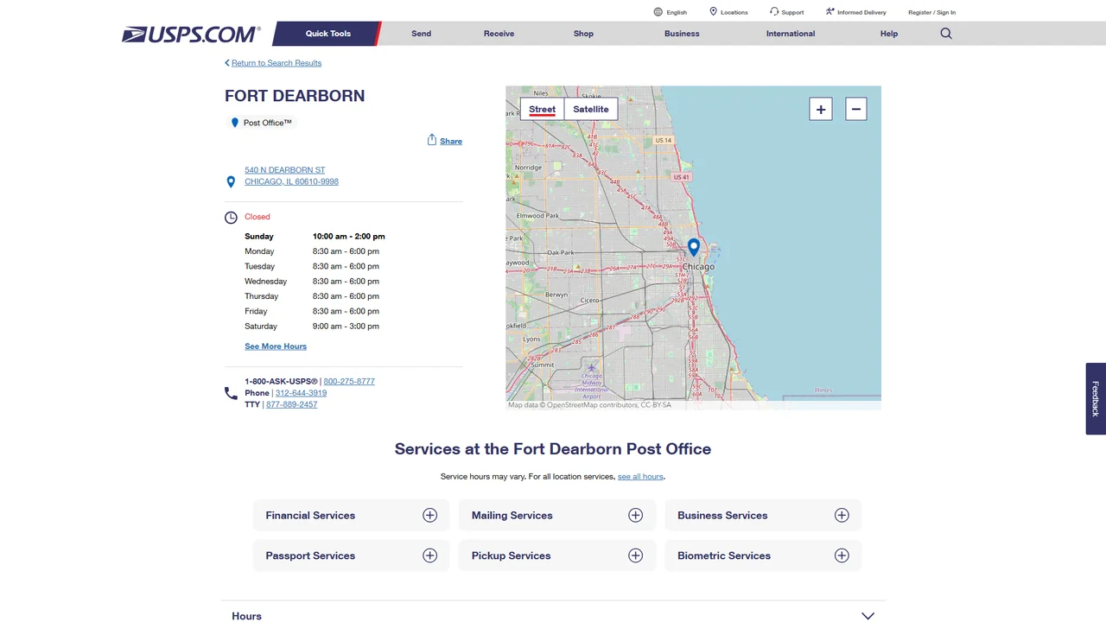Image resolution: width=1106 pixels, height=622 pixels.
Task: Click the Share upload icon
Action: pyautogui.click(x=432, y=140)
